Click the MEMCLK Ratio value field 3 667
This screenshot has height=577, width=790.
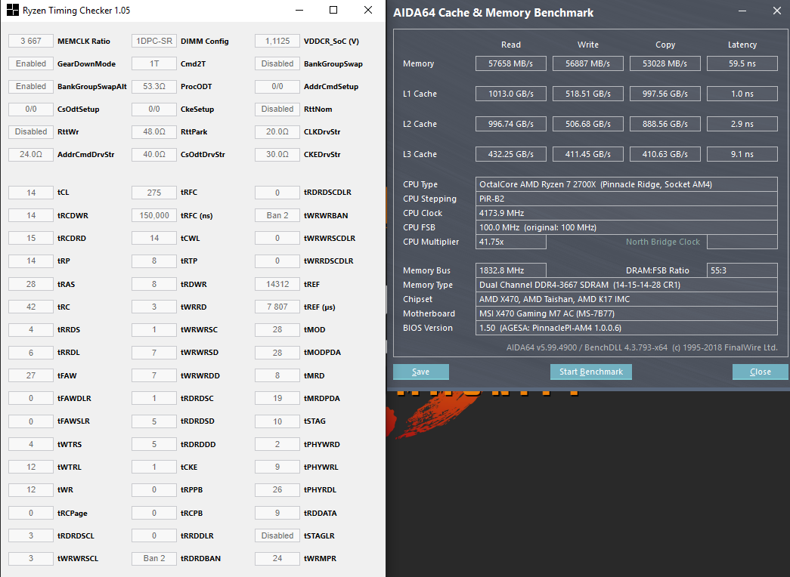coord(31,41)
